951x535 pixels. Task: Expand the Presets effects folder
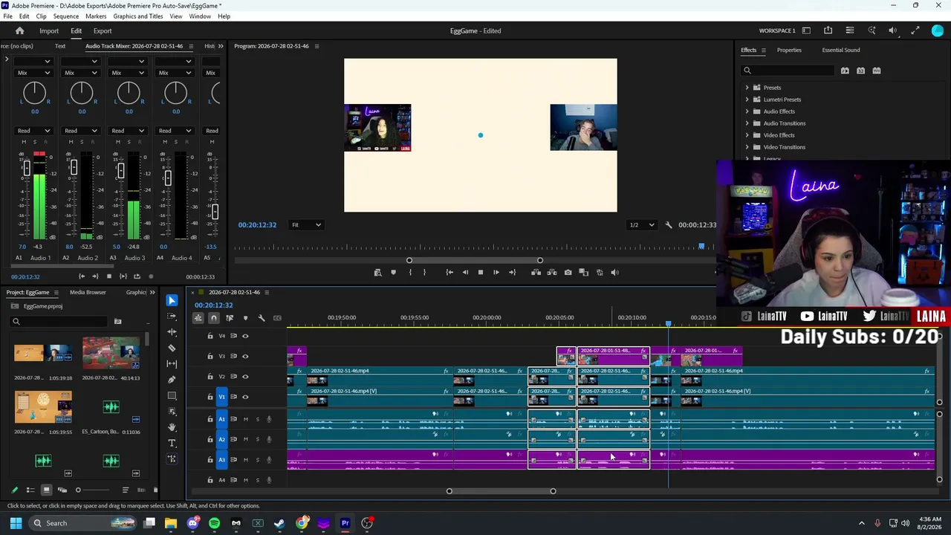[747, 88]
